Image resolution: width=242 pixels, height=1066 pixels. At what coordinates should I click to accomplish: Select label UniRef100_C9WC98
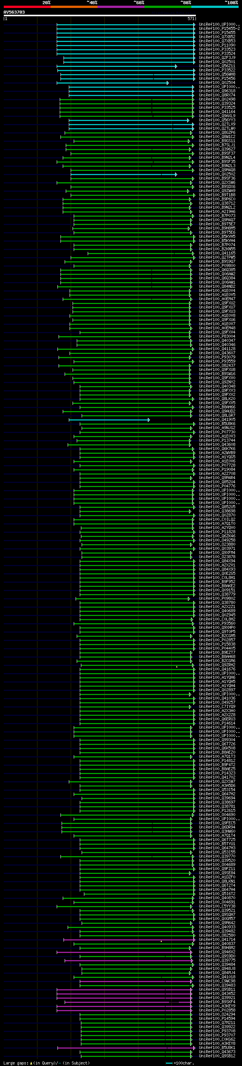pyautogui.click(x=217, y=981)
